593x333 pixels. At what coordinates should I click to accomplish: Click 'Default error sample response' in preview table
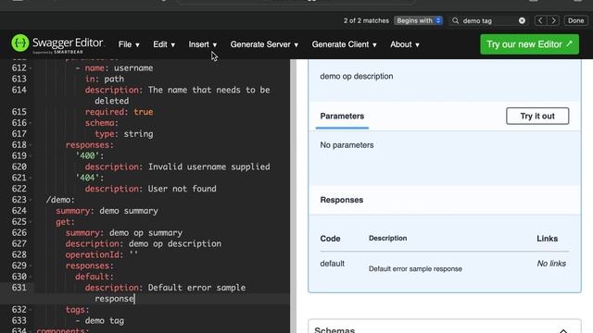pyautogui.click(x=415, y=269)
